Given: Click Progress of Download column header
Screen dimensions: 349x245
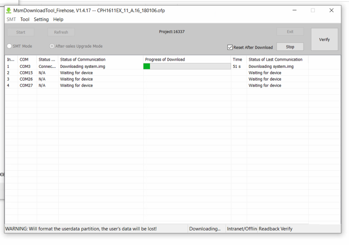Looking at the screenshot, I should (x=187, y=59).
